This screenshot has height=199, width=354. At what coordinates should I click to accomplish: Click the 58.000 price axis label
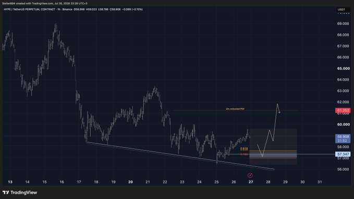(343, 147)
